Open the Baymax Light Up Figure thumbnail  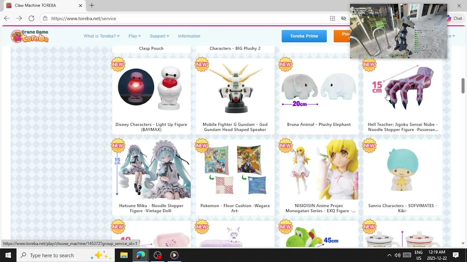(151, 89)
